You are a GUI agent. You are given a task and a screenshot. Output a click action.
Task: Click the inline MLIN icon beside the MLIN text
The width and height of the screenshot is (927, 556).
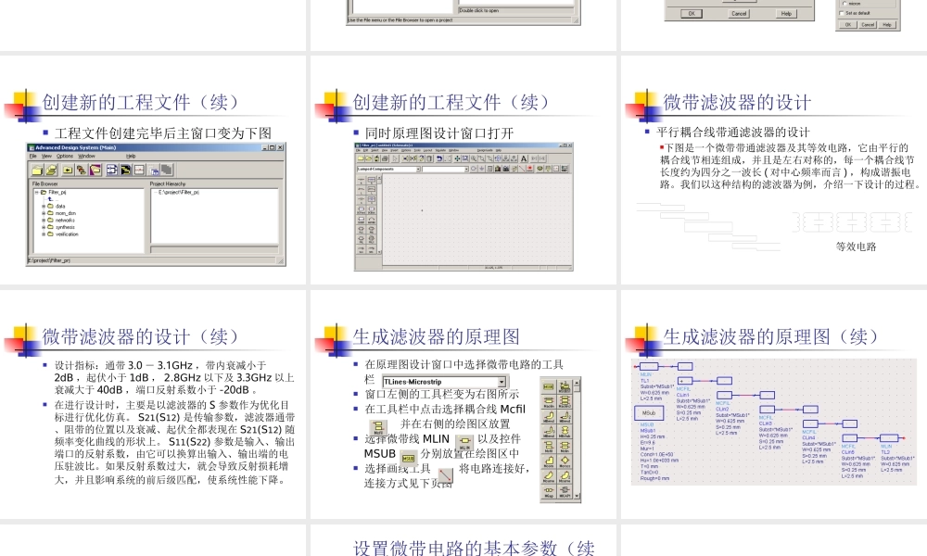pos(464,442)
